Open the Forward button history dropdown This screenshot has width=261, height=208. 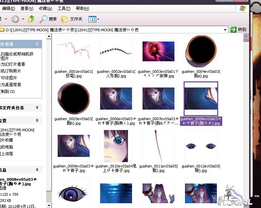point(23,19)
